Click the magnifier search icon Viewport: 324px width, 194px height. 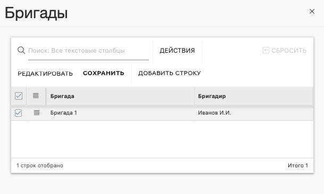click(21, 50)
